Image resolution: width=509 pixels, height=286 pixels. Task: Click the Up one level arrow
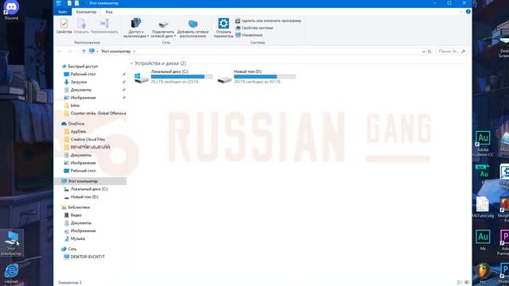pyautogui.click(x=84, y=51)
